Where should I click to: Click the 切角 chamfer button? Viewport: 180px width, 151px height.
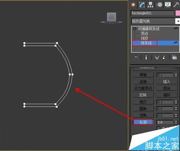pos(143,115)
